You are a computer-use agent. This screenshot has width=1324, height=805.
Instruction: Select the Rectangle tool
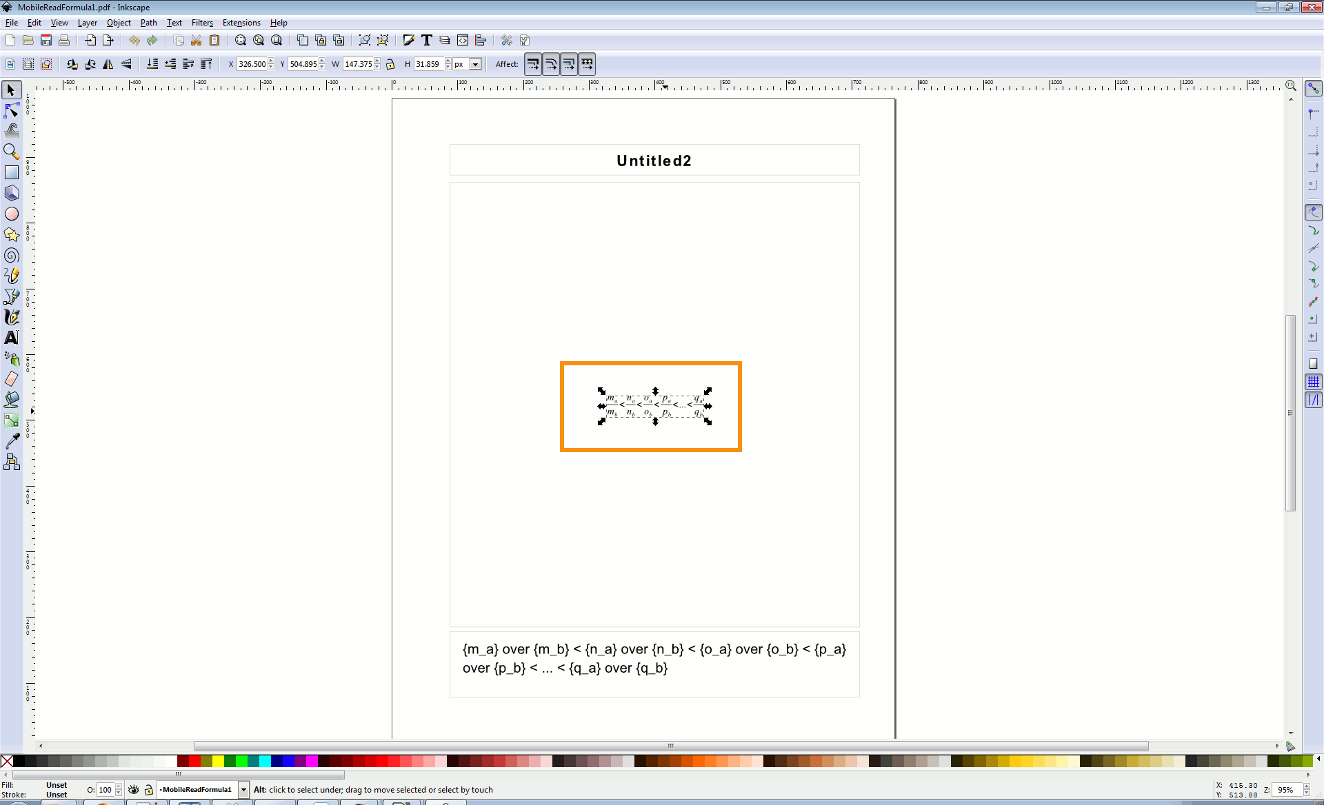12,172
